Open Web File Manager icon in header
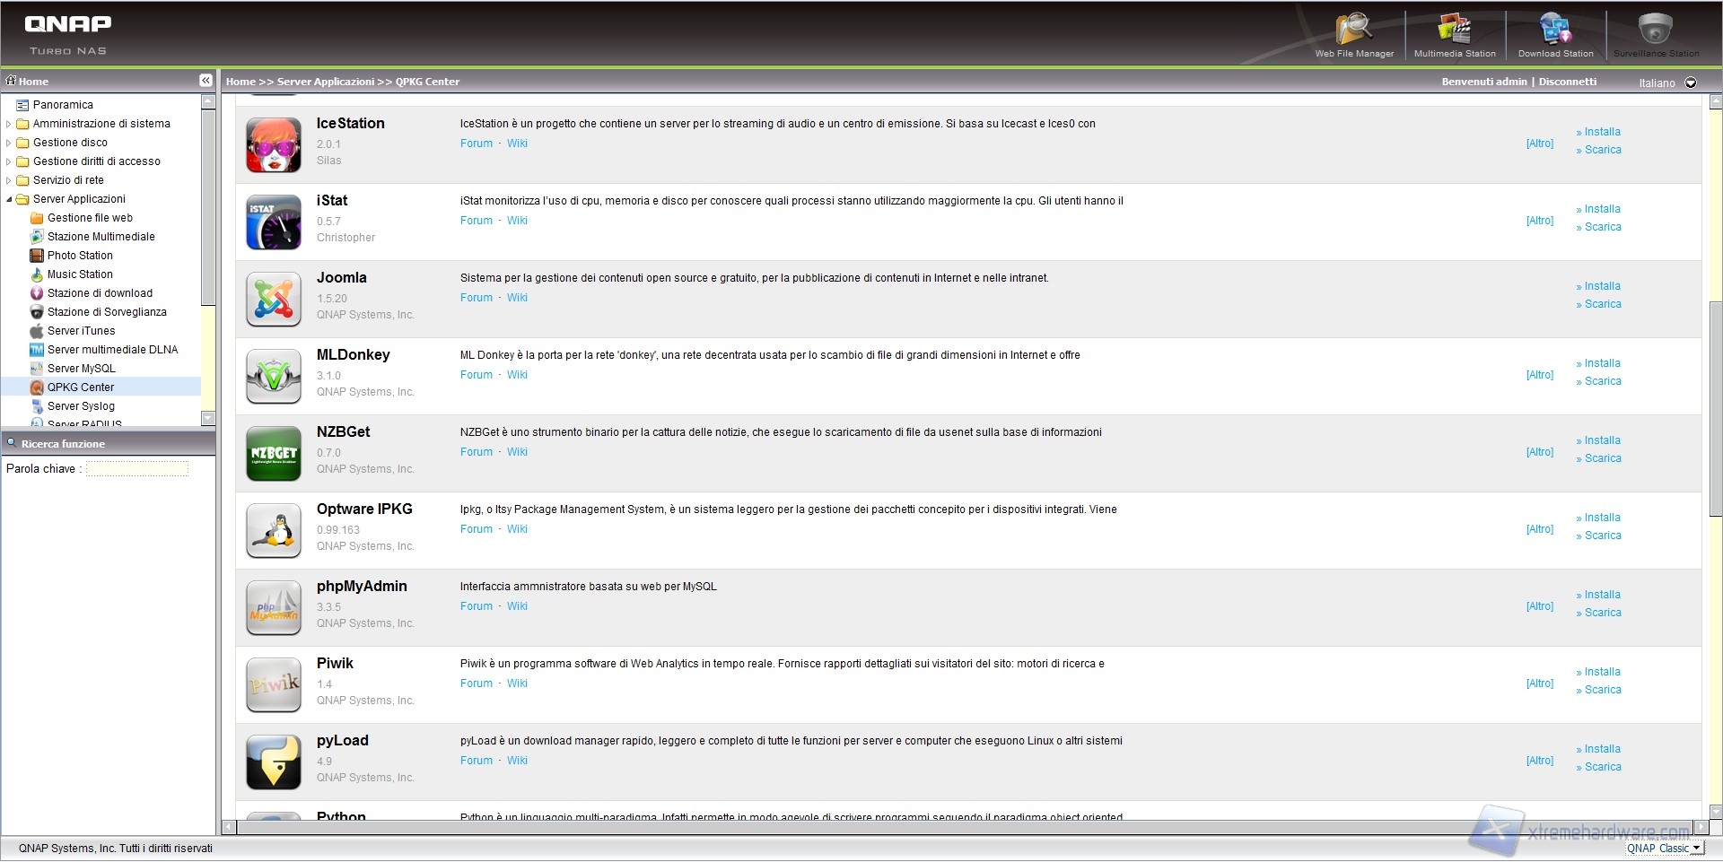 (x=1353, y=30)
